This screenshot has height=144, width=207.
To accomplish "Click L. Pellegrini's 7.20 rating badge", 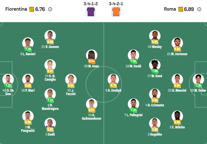I will [x=133, y=110].
